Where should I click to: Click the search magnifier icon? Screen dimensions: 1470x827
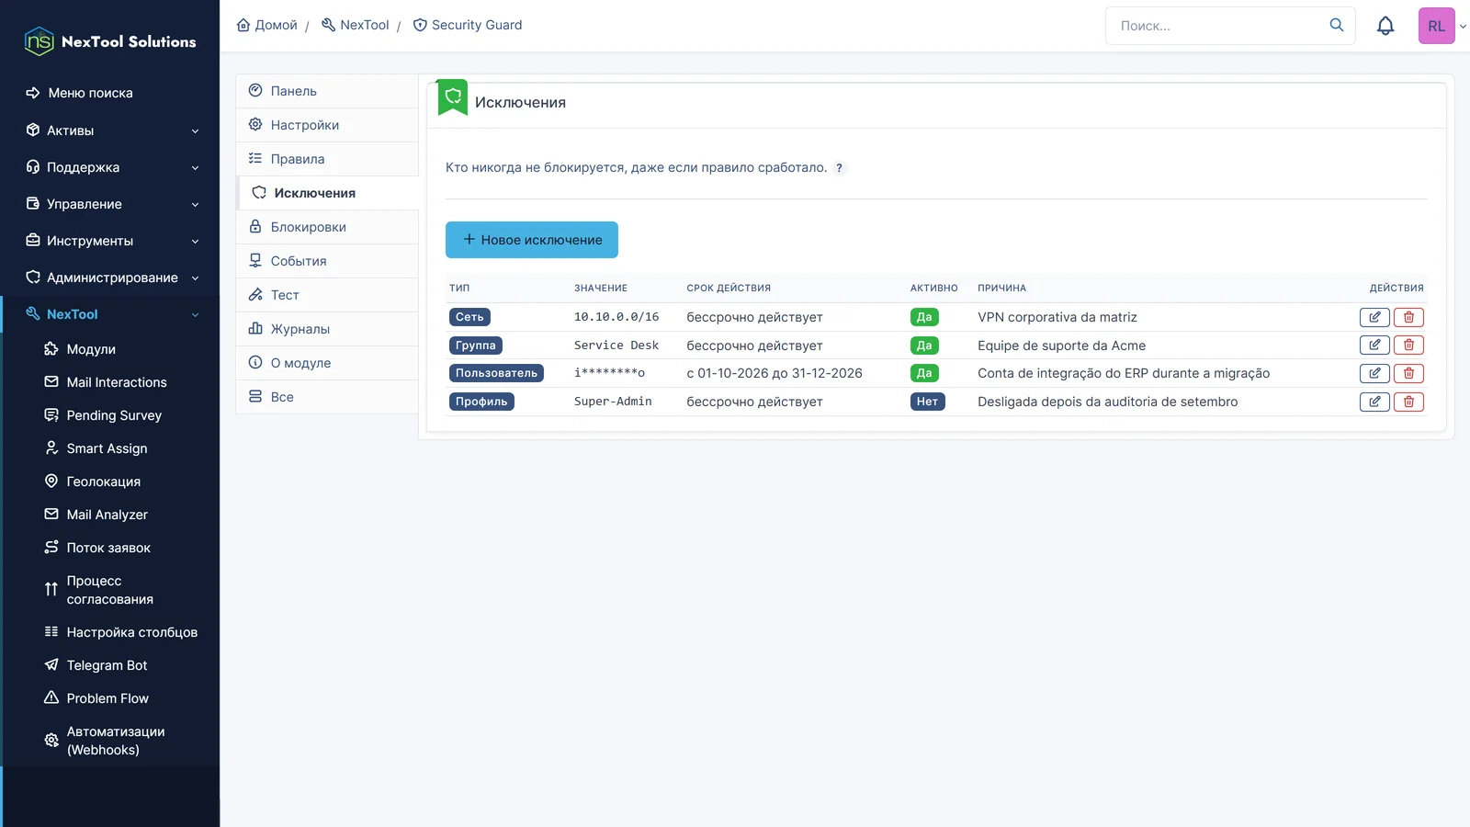[x=1337, y=25]
